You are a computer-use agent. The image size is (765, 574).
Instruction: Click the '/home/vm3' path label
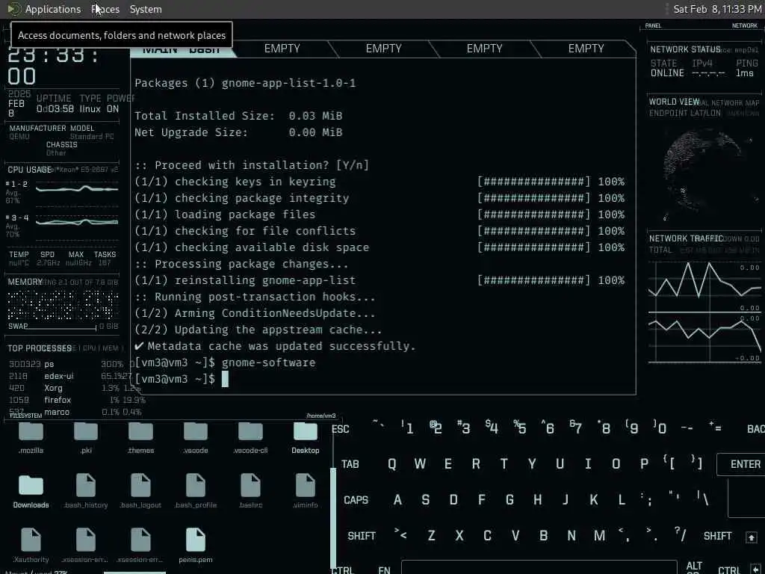(x=320, y=416)
